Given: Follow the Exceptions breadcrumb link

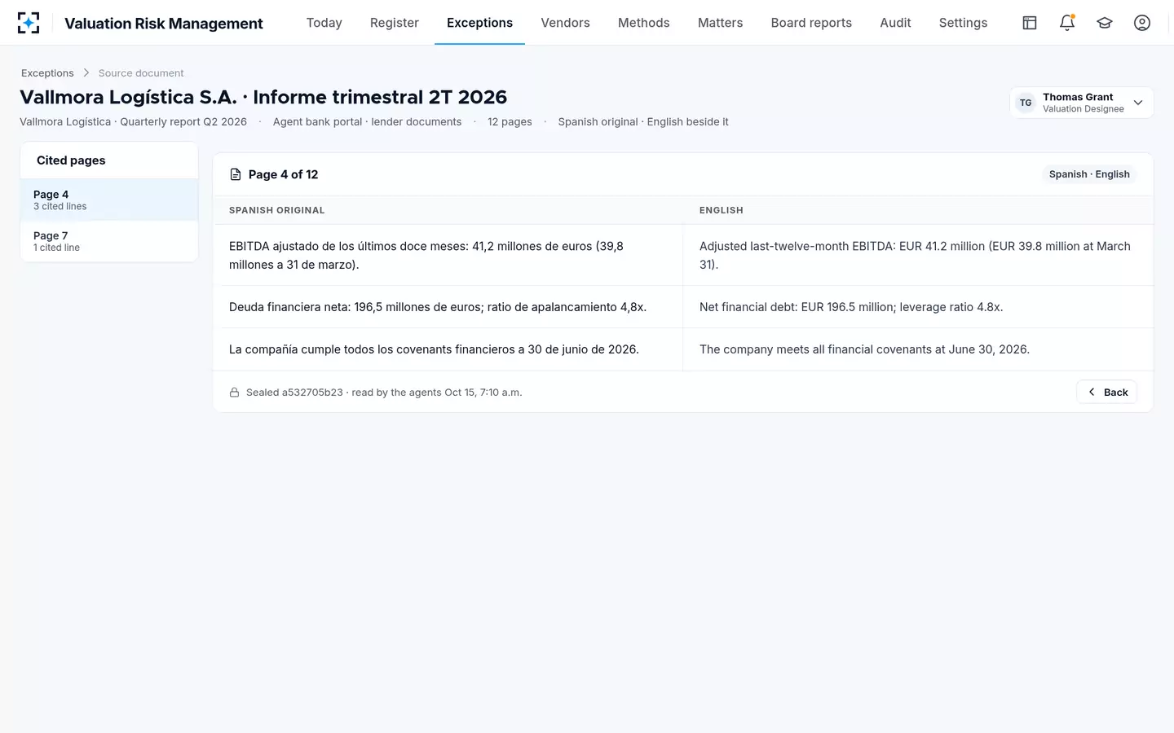Looking at the screenshot, I should tap(47, 73).
